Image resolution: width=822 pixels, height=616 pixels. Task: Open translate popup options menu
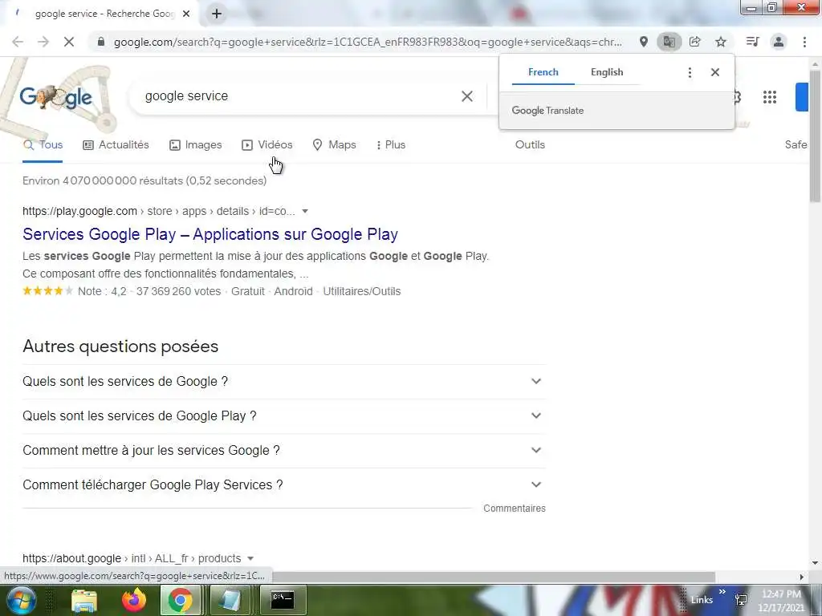click(690, 72)
